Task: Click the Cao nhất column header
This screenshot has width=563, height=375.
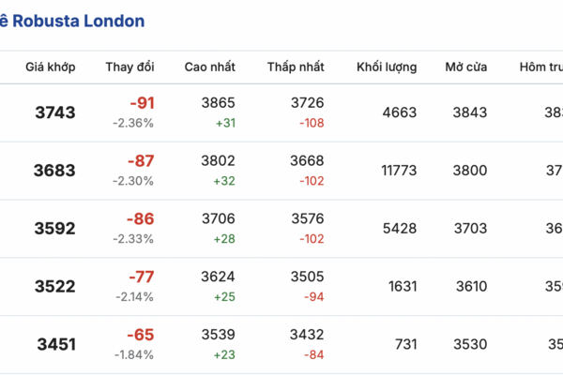Action: pyautogui.click(x=209, y=67)
